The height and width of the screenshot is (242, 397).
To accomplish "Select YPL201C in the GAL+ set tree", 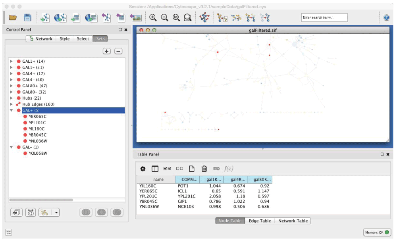I will (x=37, y=123).
